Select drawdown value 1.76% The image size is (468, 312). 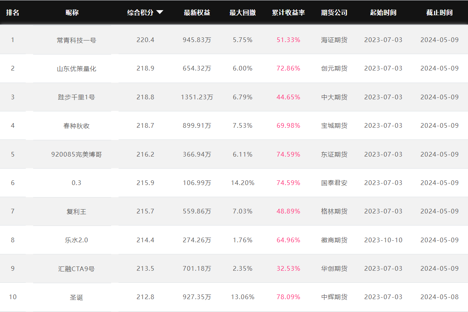click(243, 240)
